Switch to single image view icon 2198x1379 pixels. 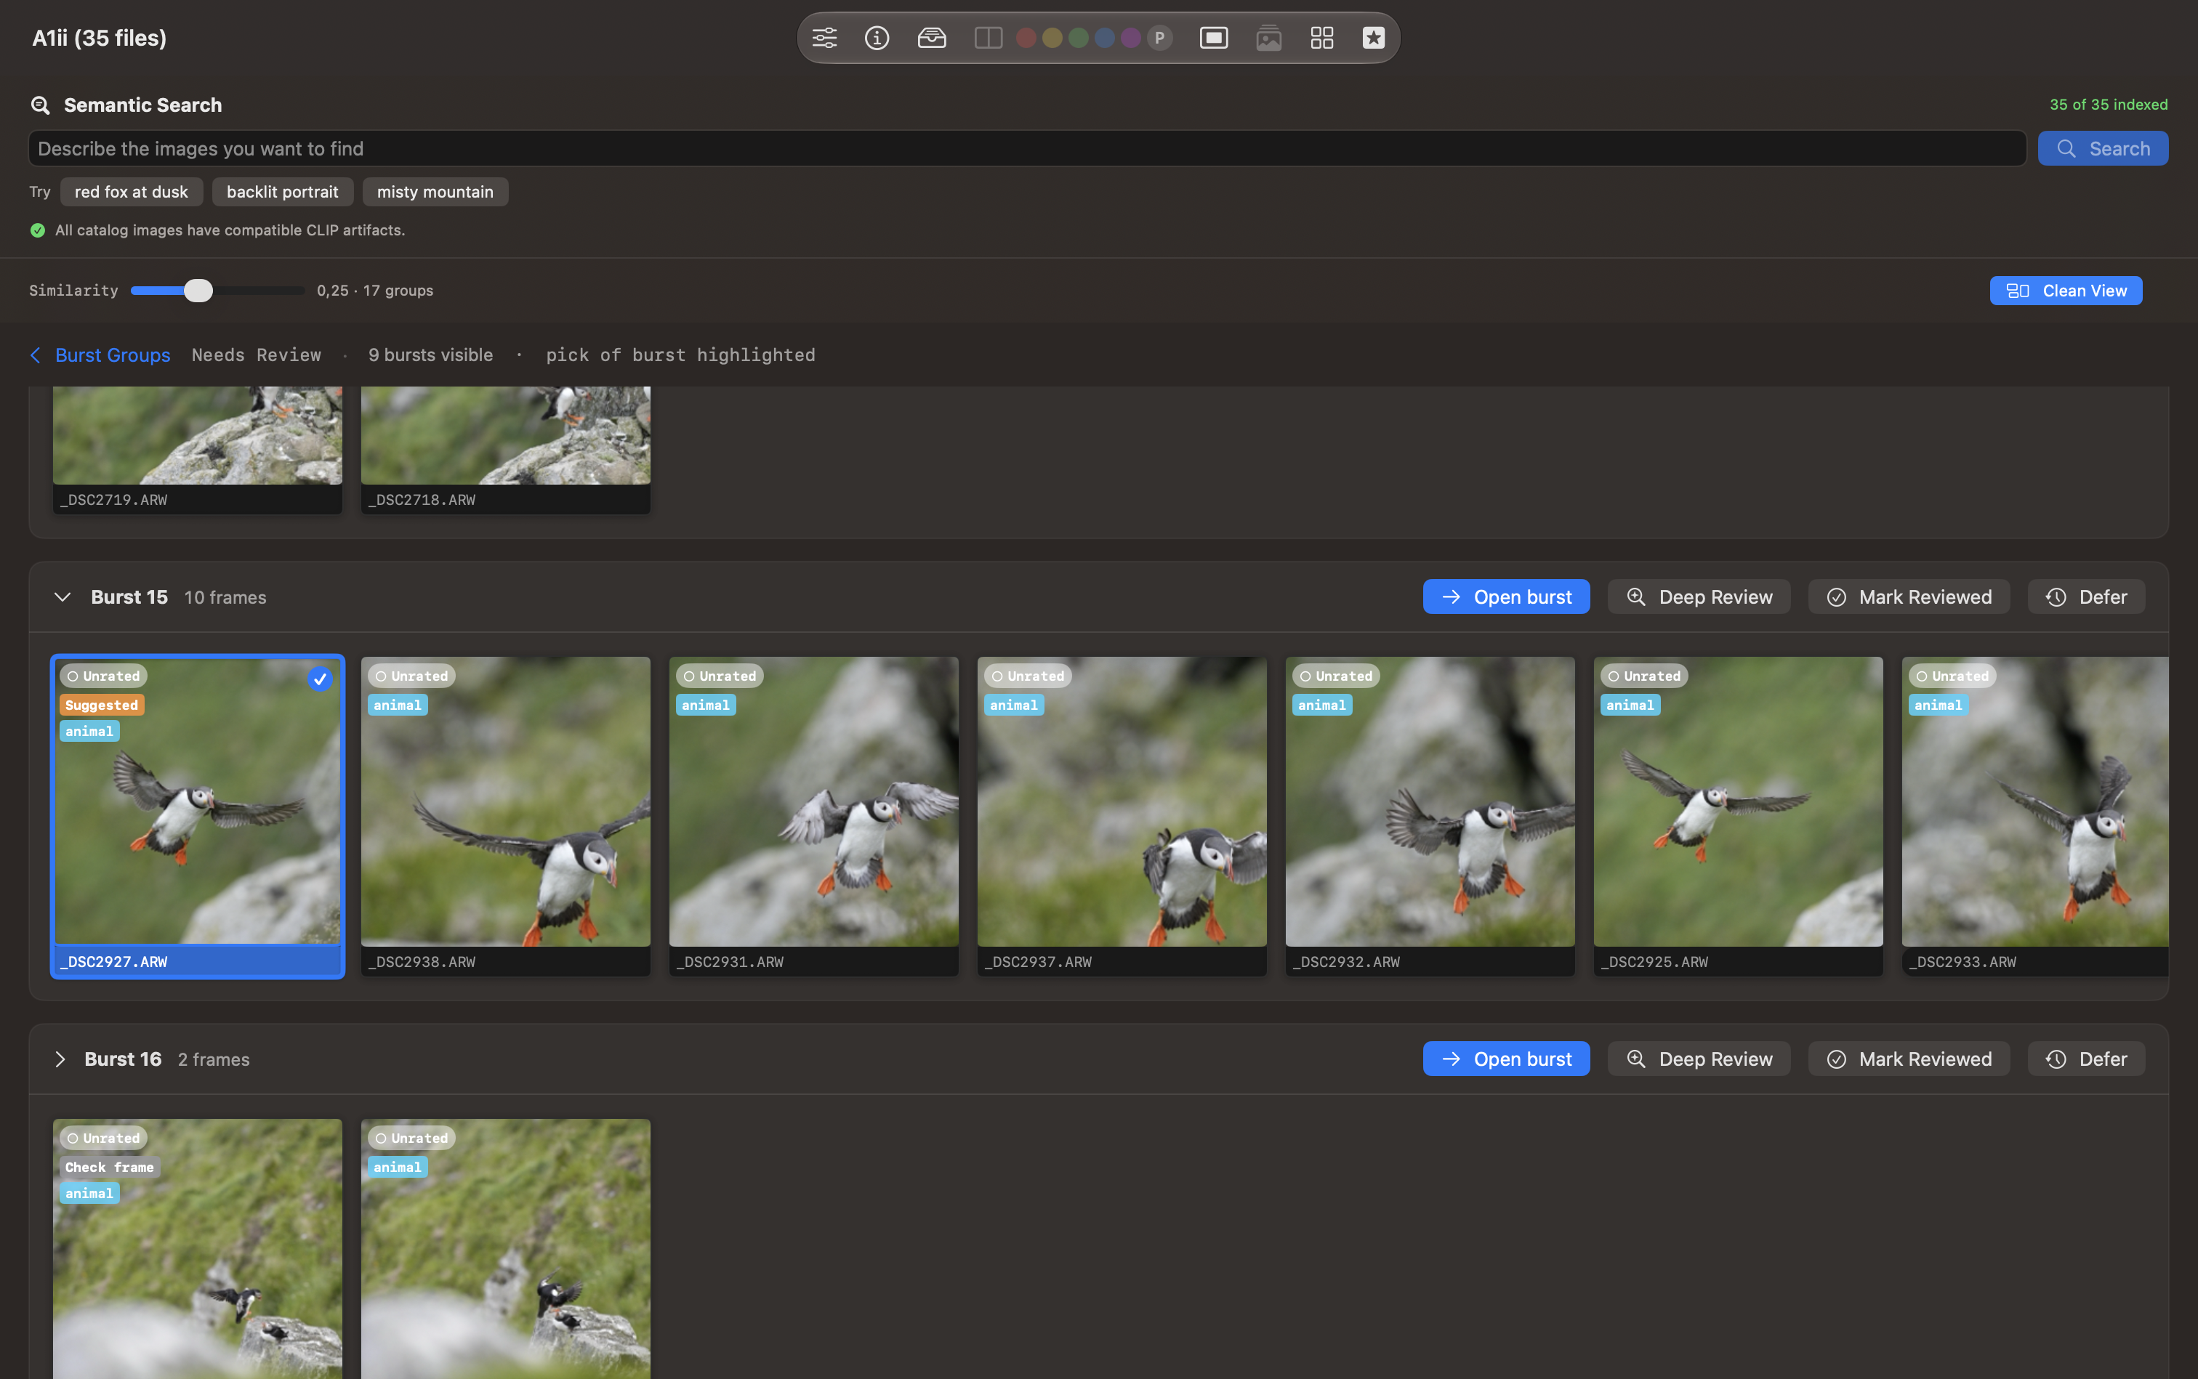point(1214,37)
